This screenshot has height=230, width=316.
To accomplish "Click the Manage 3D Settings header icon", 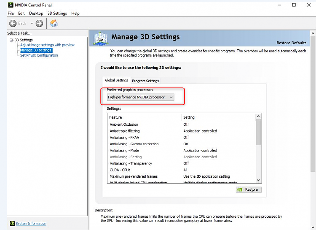I will click(x=101, y=38).
